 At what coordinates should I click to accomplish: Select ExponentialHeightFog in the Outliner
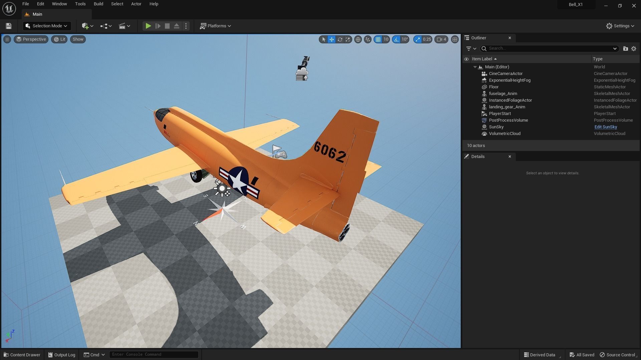point(551,80)
